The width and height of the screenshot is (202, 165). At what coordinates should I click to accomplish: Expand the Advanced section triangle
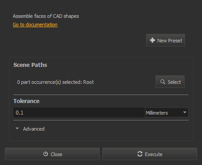click(x=17, y=128)
